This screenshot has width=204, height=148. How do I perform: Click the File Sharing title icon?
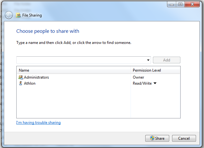(x=19, y=15)
